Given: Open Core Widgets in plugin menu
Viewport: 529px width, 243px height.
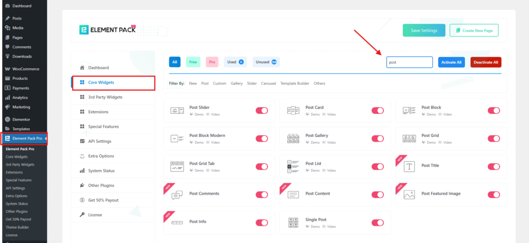Looking at the screenshot, I should [113, 82].
